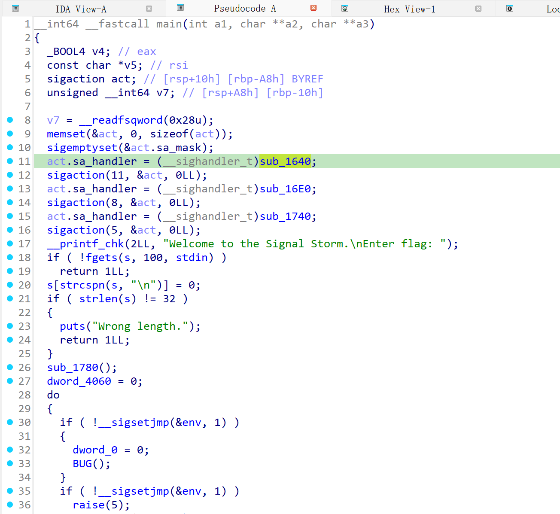Click the Hex View-1 tab icon

344,8
